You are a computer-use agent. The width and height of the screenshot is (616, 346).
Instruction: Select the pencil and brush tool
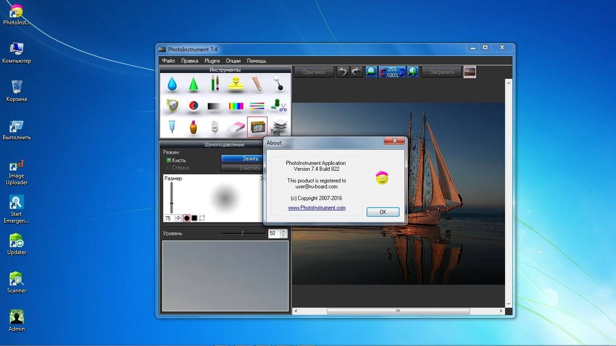click(x=215, y=84)
